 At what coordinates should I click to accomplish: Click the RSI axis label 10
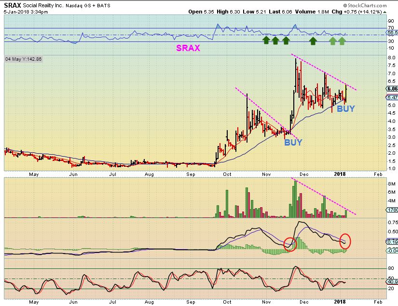(x=391, y=48)
